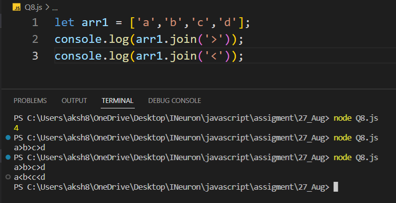Click the a<b<c<d terminal output
This screenshot has height=203, width=396.
[30, 177]
